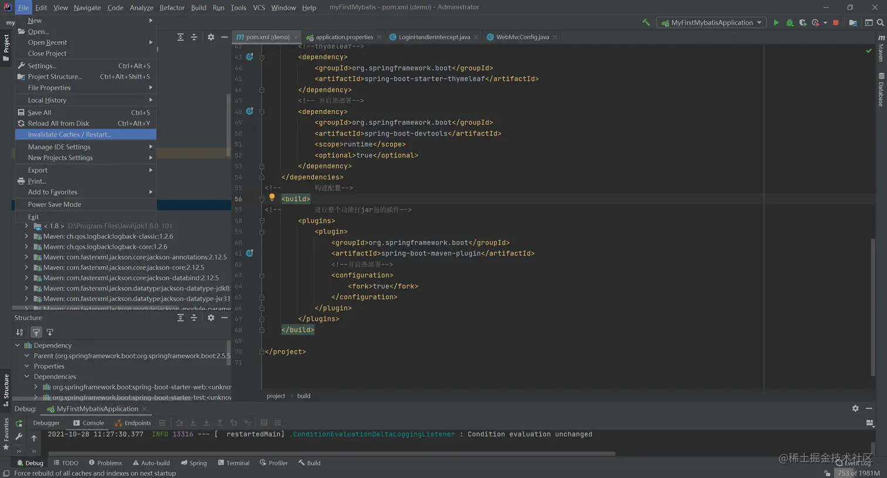Click the memory usage indicator in status bar

click(x=858, y=473)
